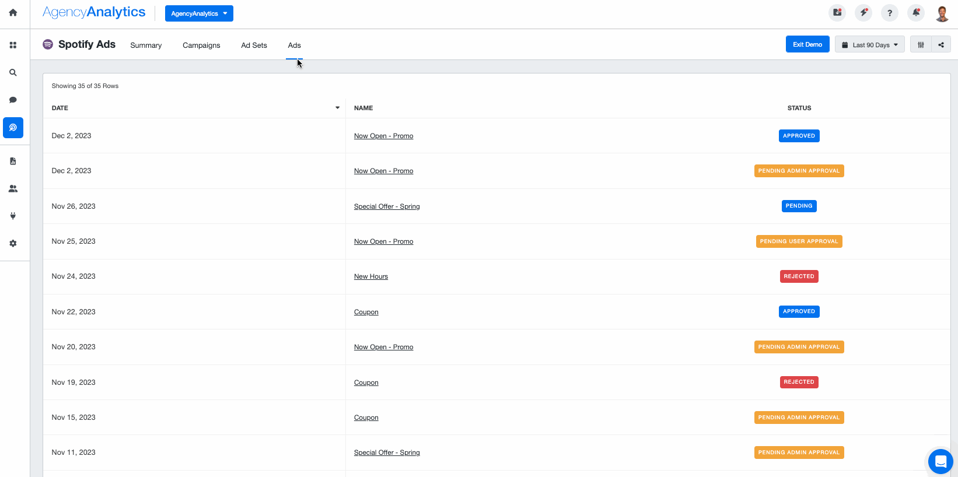Toggle the DATE column sort arrow

[x=337, y=108]
